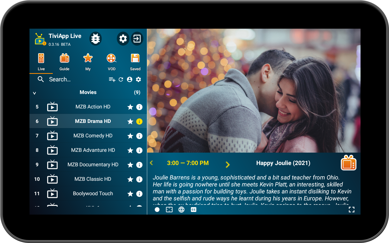Collapse the Movies group

pyautogui.click(x=34, y=93)
